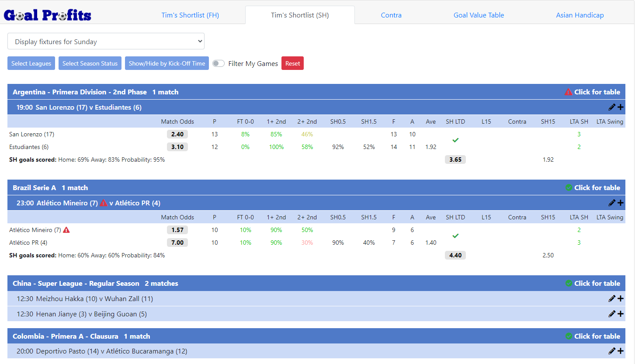Expand the 19:00 San Lorenzo v Estudiantes row
635x364 pixels.
click(316, 107)
